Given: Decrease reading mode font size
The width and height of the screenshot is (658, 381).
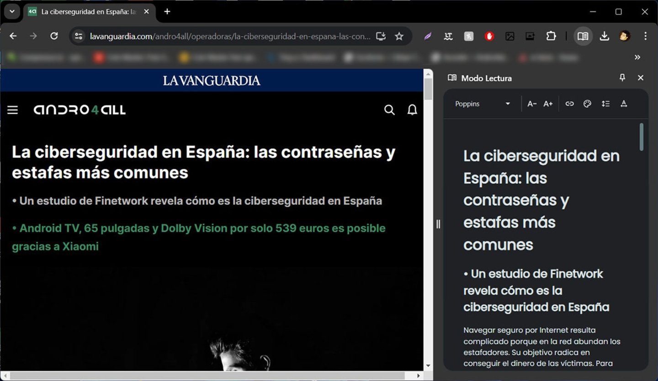Looking at the screenshot, I should [x=532, y=104].
